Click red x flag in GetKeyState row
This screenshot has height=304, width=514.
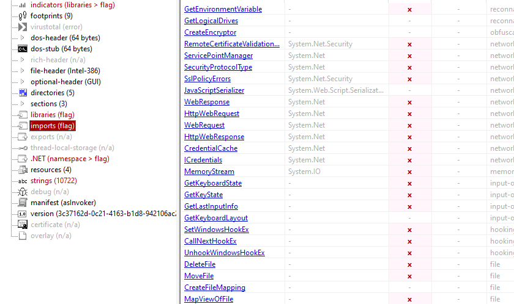click(409, 195)
